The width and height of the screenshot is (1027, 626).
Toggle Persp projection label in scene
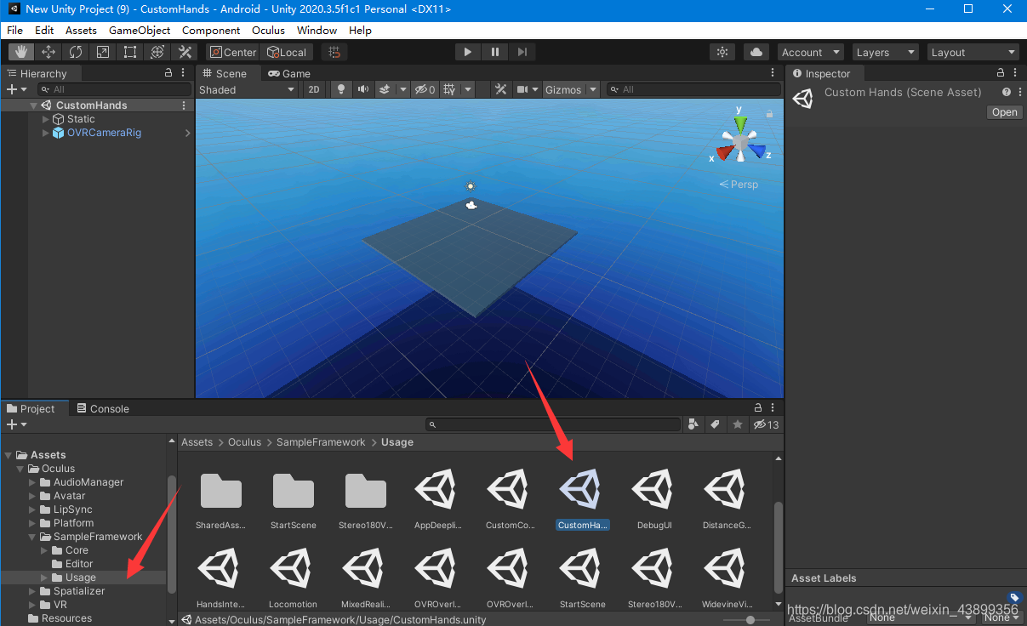point(739,184)
